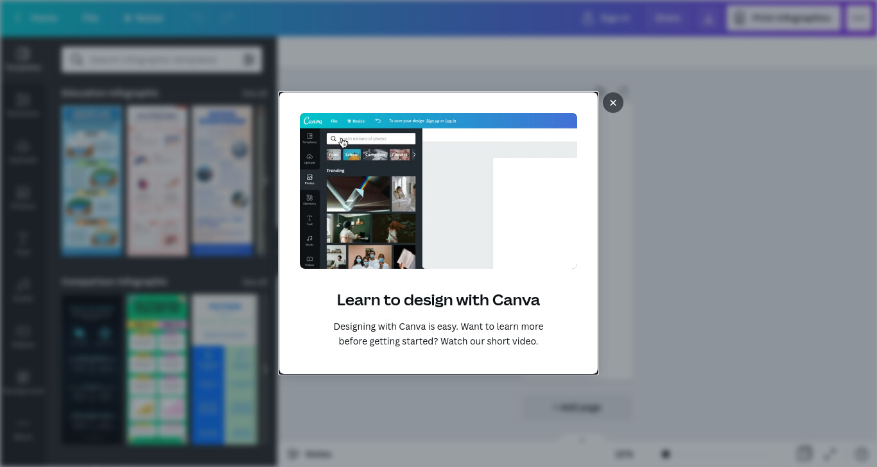See all Education Infographic templates

pos(254,93)
